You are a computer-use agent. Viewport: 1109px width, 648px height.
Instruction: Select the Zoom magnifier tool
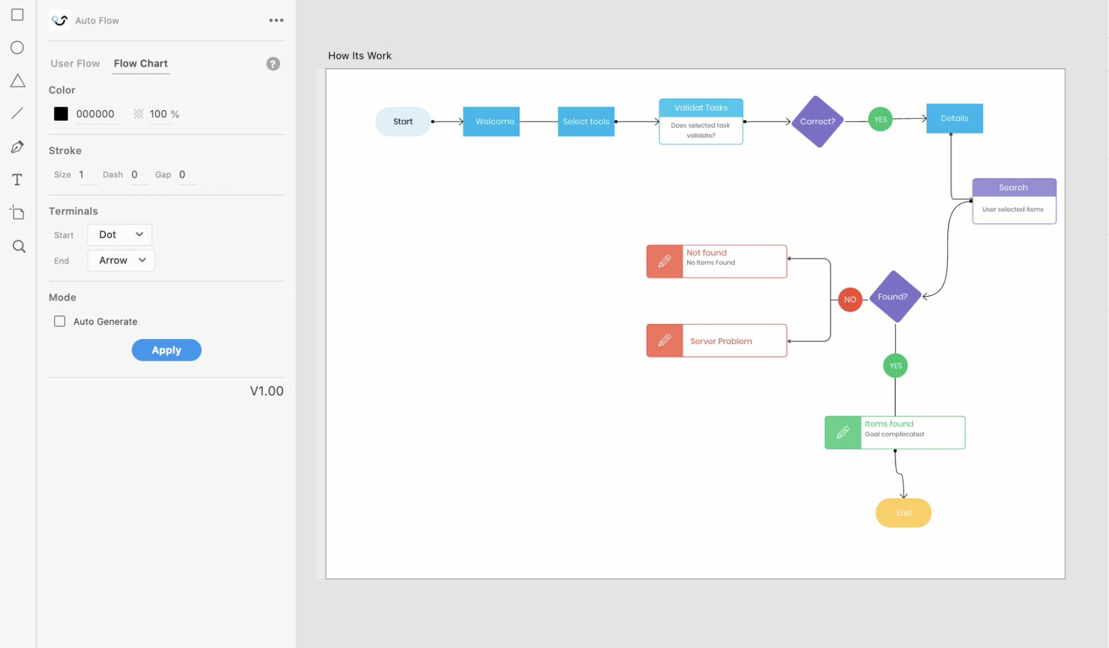tap(19, 247)
